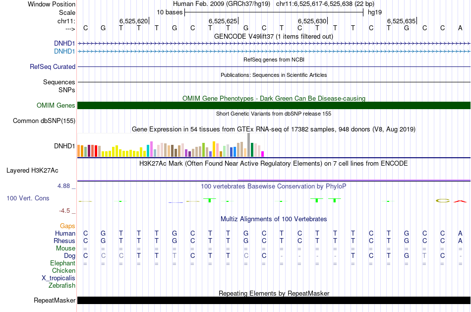Select the Elephant alignment row label

click(62, 263)
